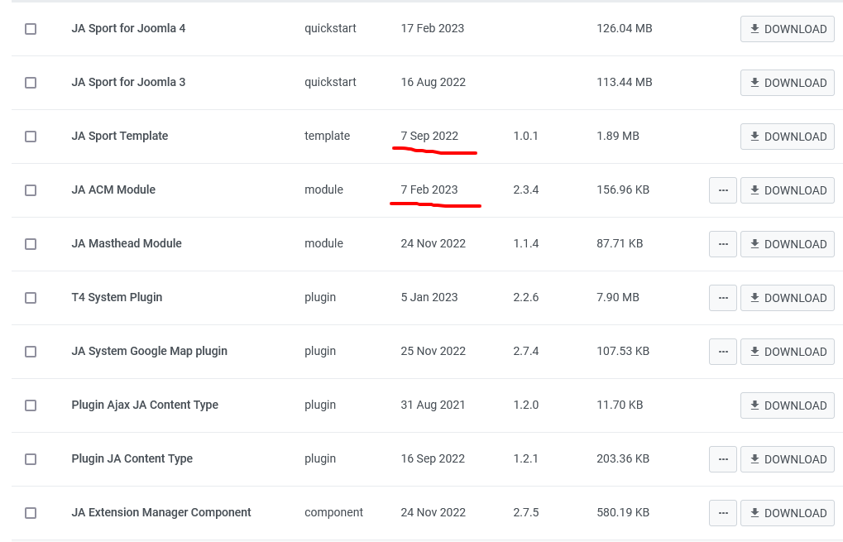This screenshot has width=843, height=542.
Task: Download the T4 System Plugin
Action: 787,298
